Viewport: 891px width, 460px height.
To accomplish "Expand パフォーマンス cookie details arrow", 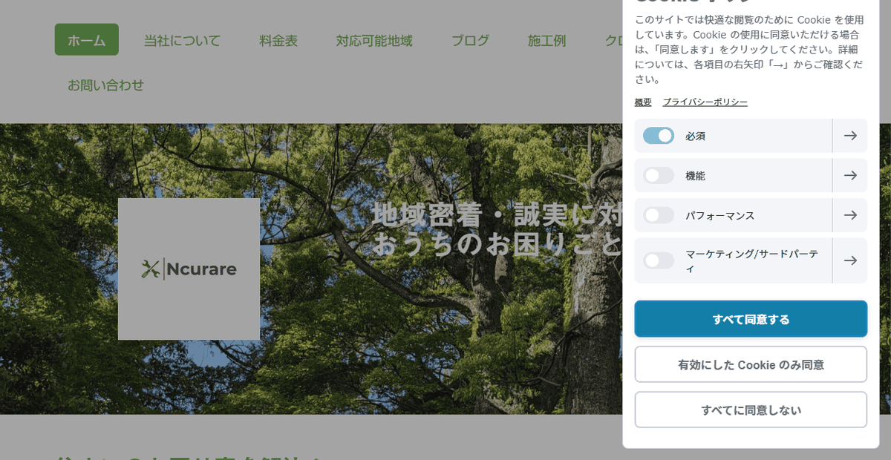I will tap(850, 215).
